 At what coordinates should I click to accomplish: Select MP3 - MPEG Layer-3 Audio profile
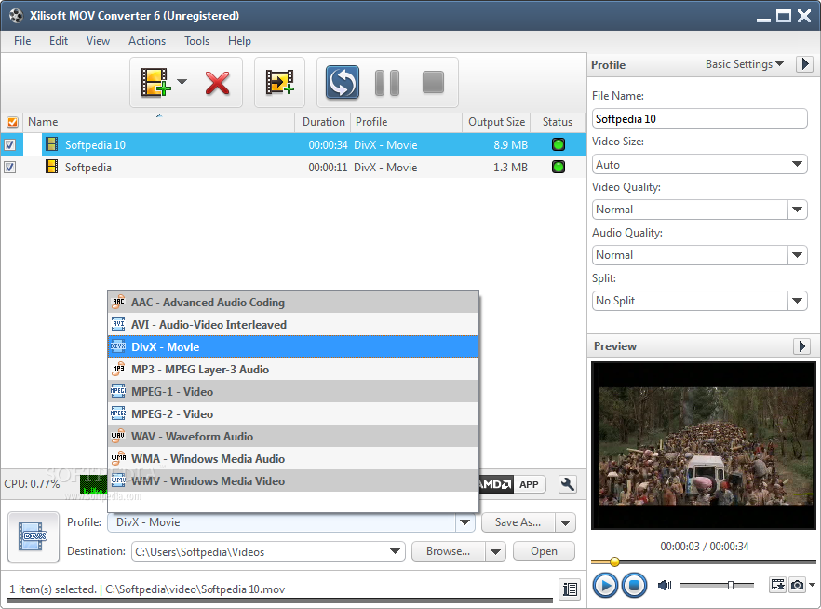pyautogui.click(x=293, y=369)
